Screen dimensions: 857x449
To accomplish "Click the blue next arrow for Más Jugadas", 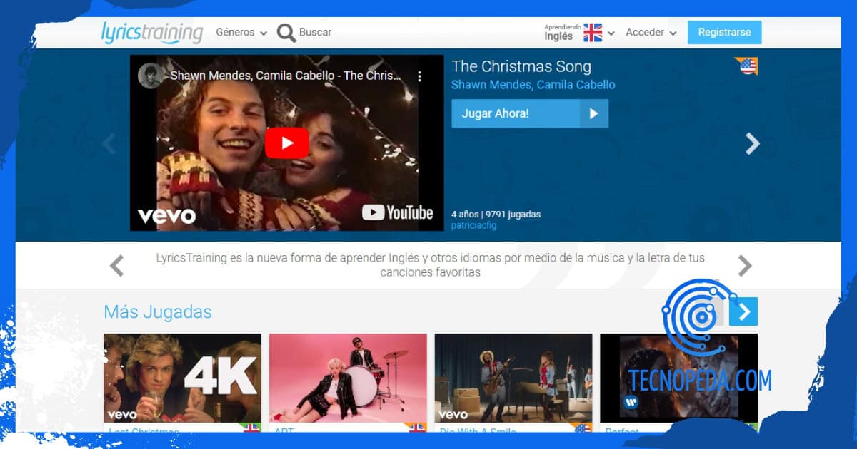I will 743,311.
